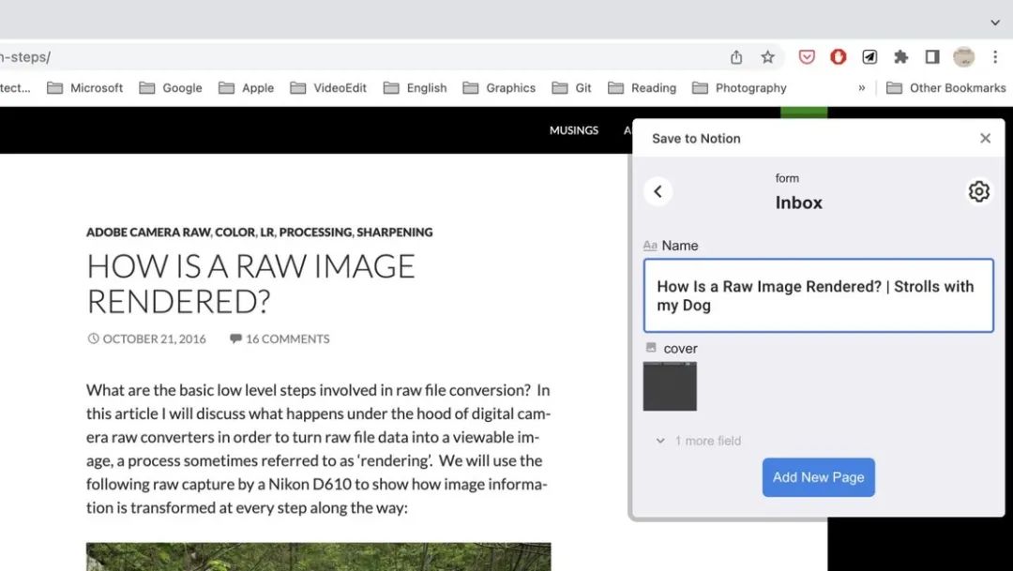The width and height of the screenshot is (1013, 571).
Task: Expand the '1 more field' section
Action: [699, 441]
